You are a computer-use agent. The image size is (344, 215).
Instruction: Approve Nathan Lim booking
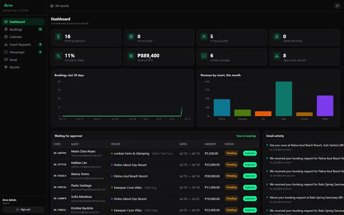click(250, 164)
